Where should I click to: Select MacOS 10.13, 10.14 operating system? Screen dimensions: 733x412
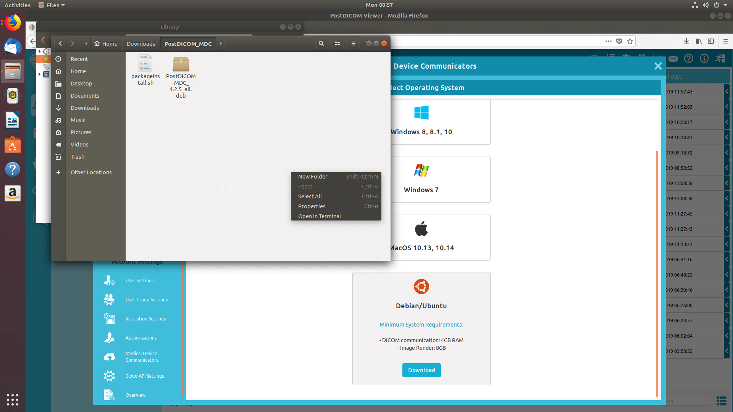421,237
